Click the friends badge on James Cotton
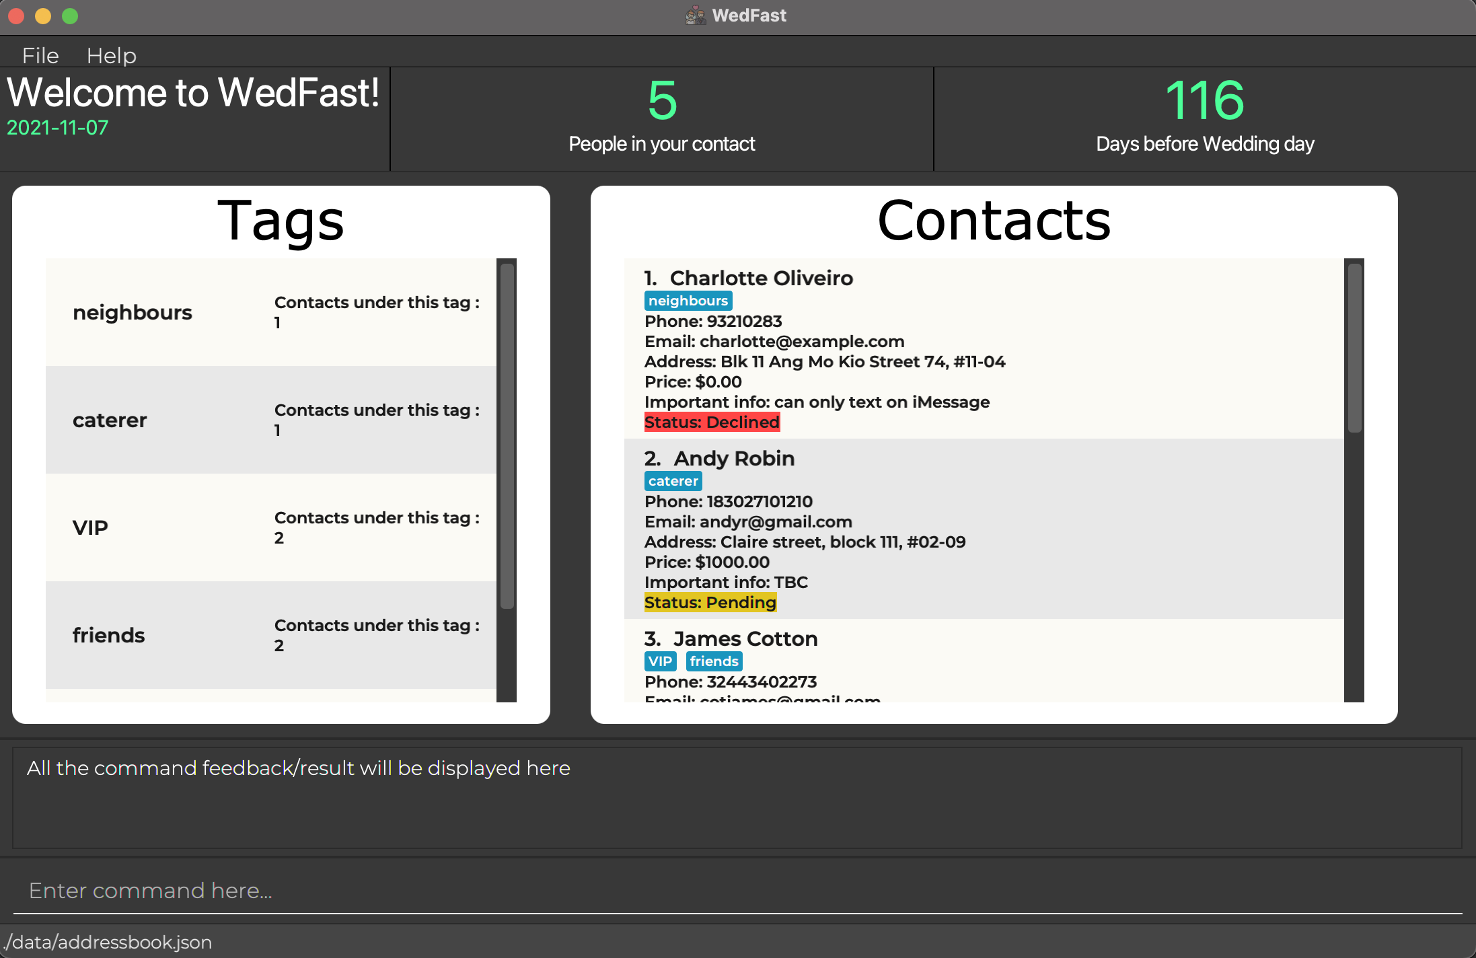The height and width of the screenshot is (958, 1476). pos(714,661)
